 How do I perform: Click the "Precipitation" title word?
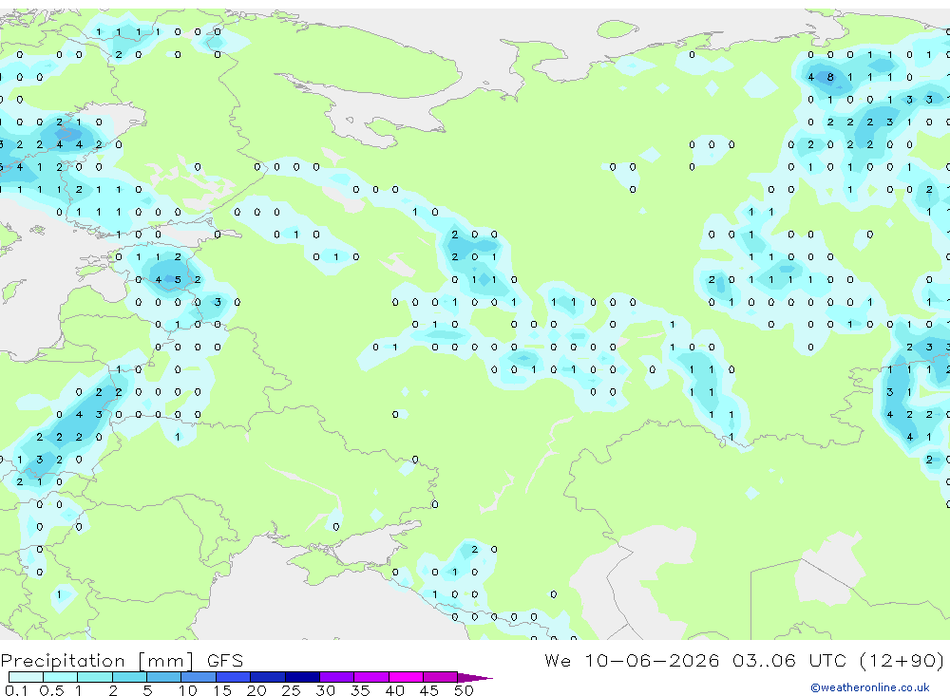tap(63, 660)
